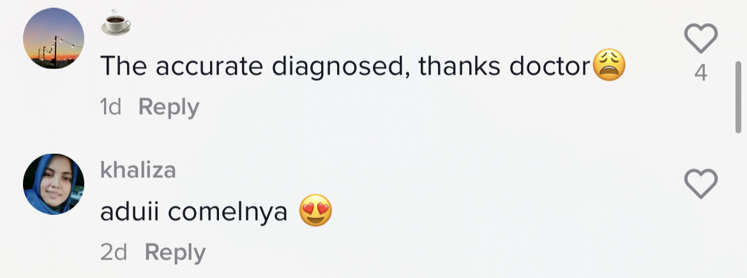Like khaliza's comment using heart icon

[700, 184]
